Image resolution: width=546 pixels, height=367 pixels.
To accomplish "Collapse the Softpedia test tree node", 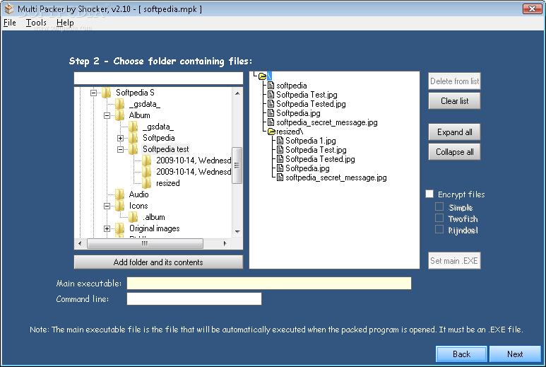I will click(x=121, y=149).
